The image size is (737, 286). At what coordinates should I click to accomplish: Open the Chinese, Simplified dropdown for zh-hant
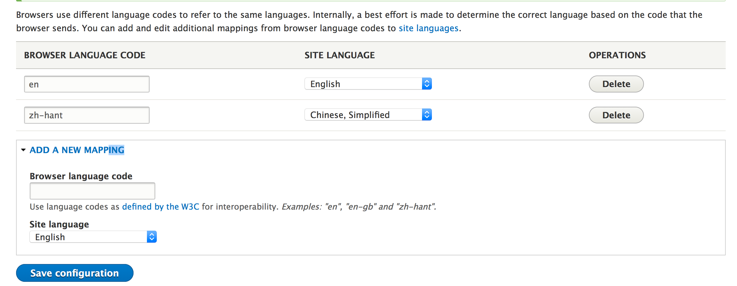tap(368, 114)
